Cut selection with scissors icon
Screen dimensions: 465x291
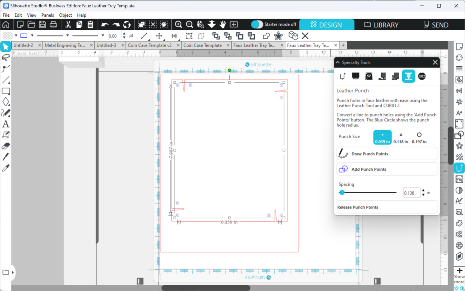coord(68,24)
